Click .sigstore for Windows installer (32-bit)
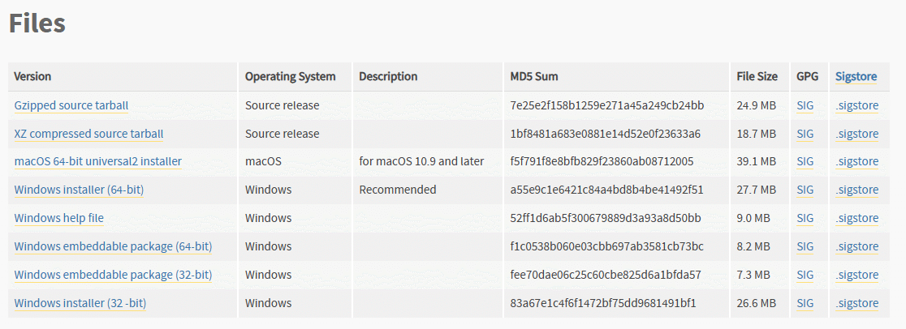Image resolution: width=906 pixels, height=329 pixels. coord(857,303)
